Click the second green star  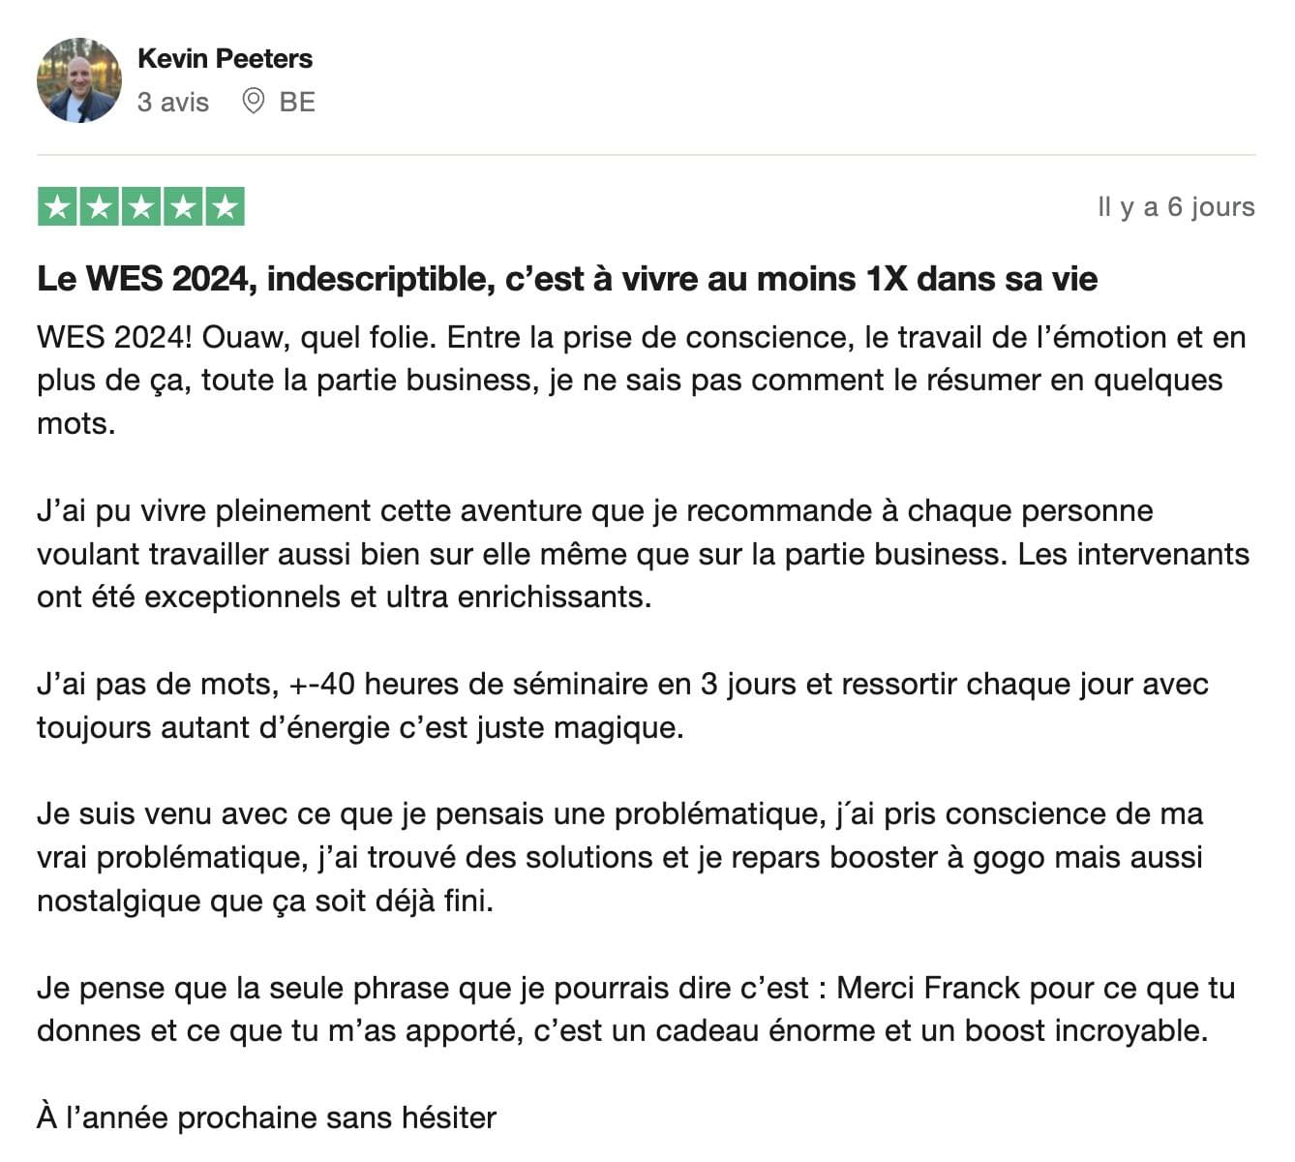(x=100, y=206)
